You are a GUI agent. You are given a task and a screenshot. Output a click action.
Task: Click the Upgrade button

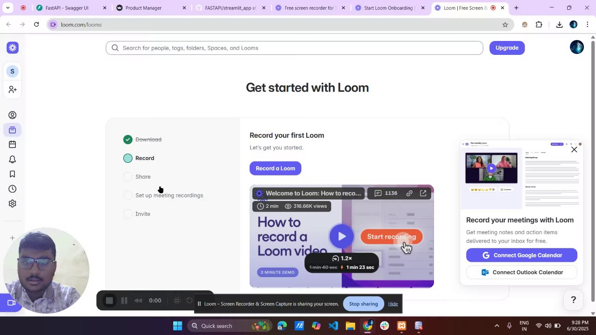(x=507, y=47)
